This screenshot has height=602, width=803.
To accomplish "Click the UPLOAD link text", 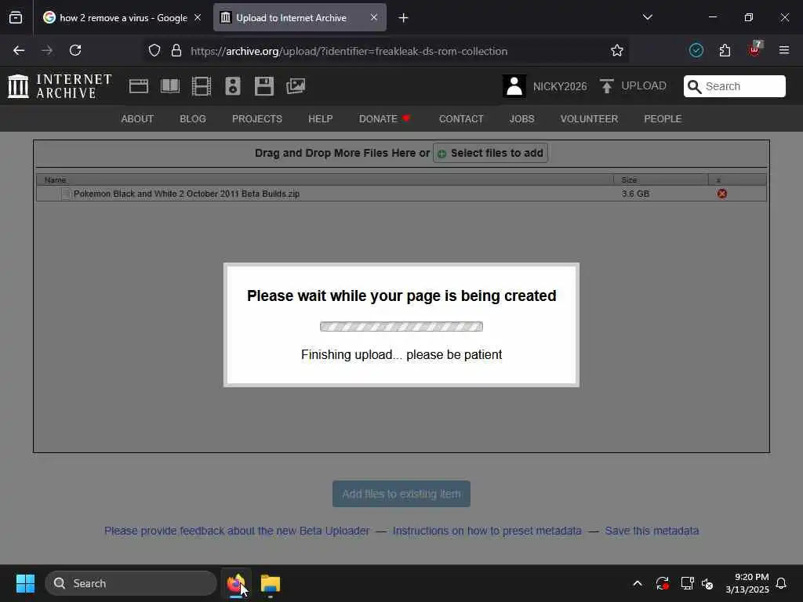I will 644,85.
